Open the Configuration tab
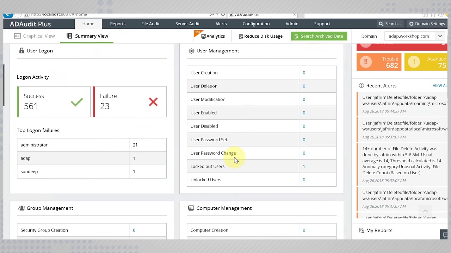The height and width of the screenshot is (253, 451). tap(256, 24)
